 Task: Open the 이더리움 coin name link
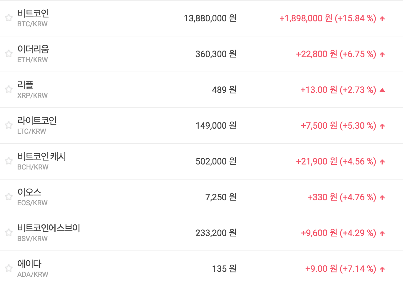33,49
